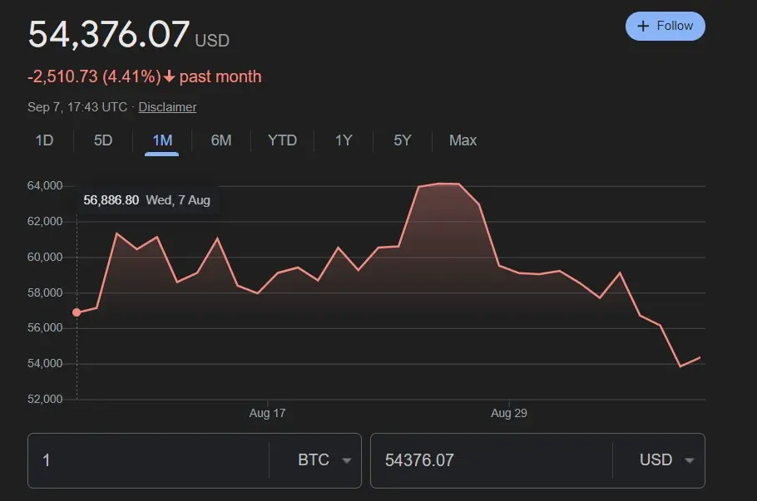Open the Disclaimer link
This screenshot has width=757, height=501.
tap(167, 107)
